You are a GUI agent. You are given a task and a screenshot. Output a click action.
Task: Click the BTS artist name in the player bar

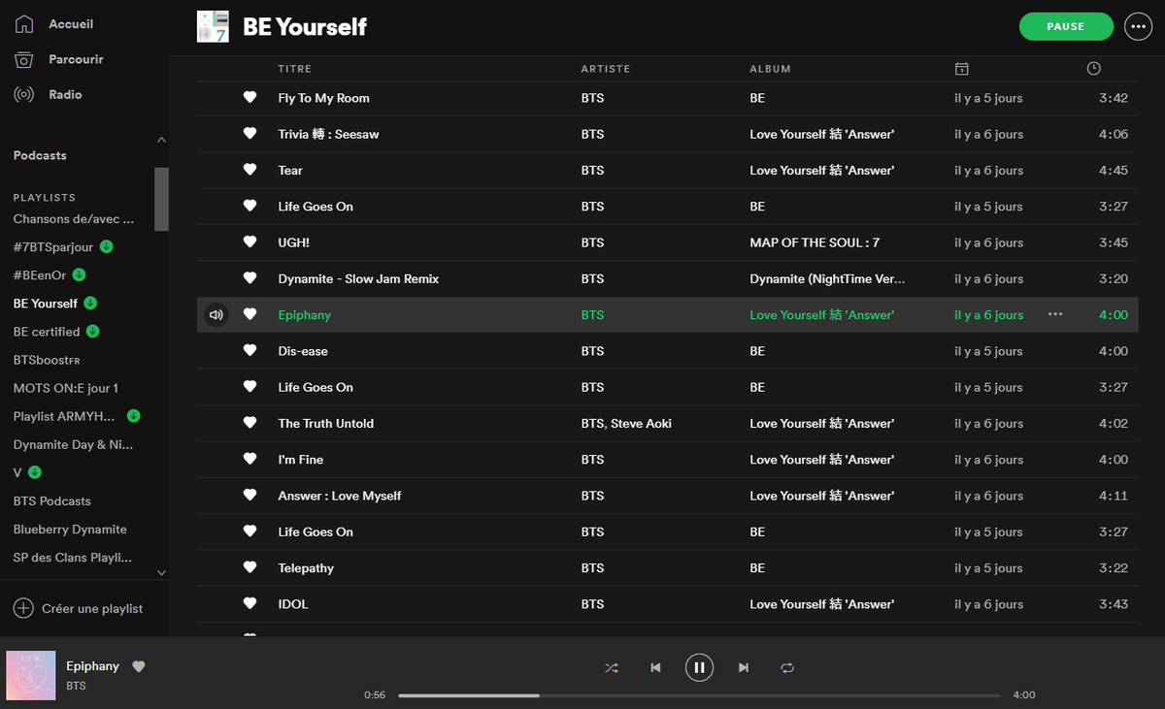76,686
